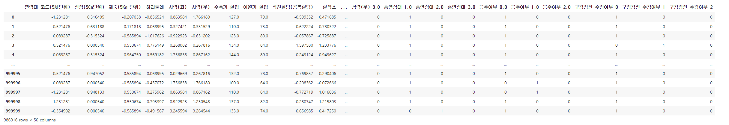This screenshot has width=729, height=125.
Task: Click value 3.264544 in row 999999
Action: [x=201, y=111]
